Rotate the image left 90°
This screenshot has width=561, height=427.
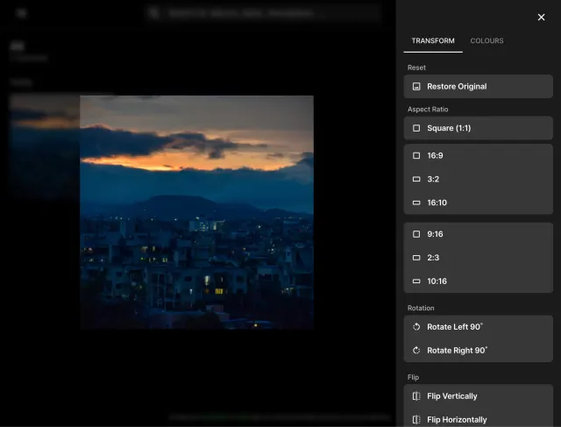pyautogui.click(x=478, y=327)
